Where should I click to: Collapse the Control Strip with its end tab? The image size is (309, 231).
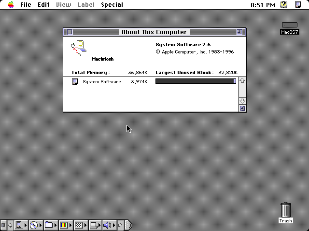(x=128, y=225)
